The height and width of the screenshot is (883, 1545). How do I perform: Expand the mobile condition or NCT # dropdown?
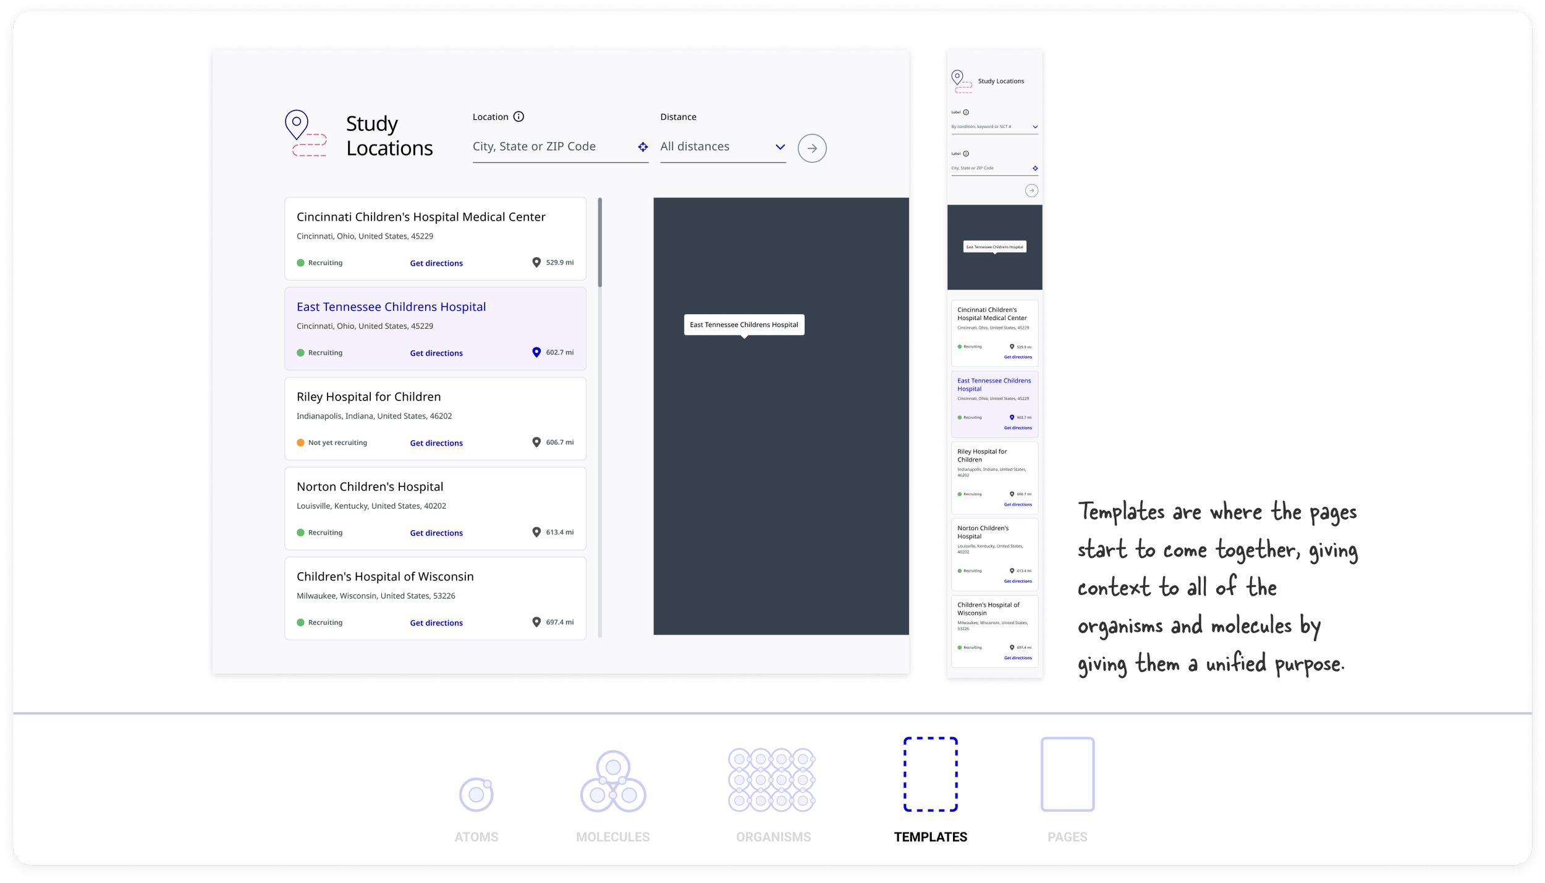tap(1035, 127)
